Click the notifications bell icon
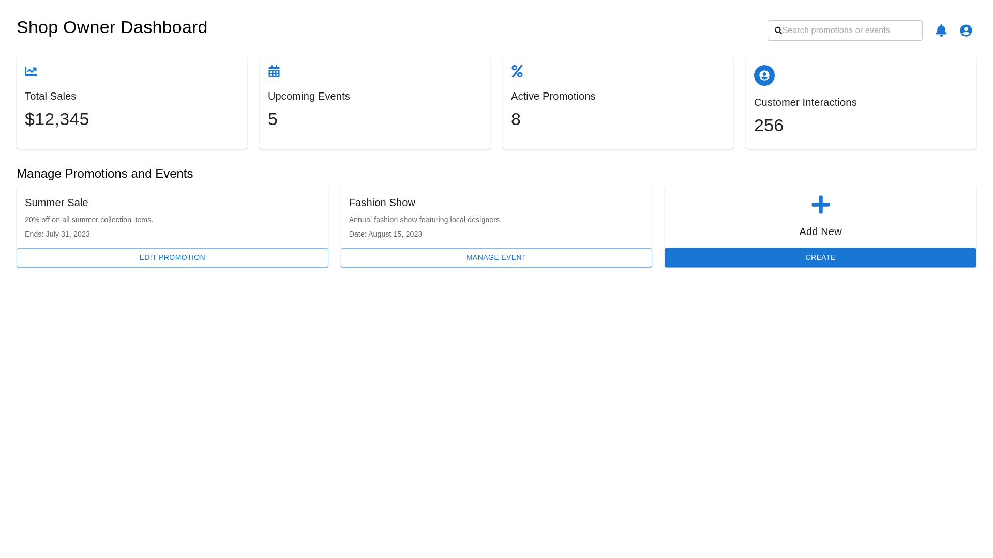Image resolution: width=993 pixels, height=558 pixels. coord(941,30)
